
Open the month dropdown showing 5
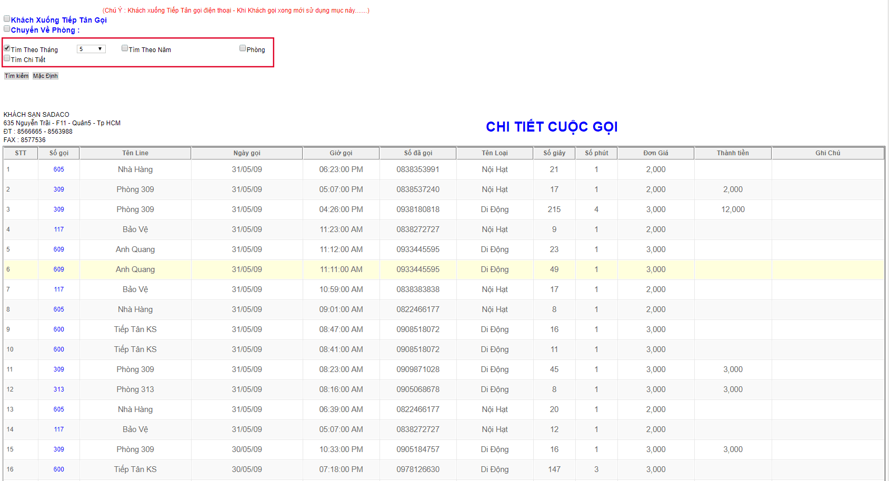point(91,49)
